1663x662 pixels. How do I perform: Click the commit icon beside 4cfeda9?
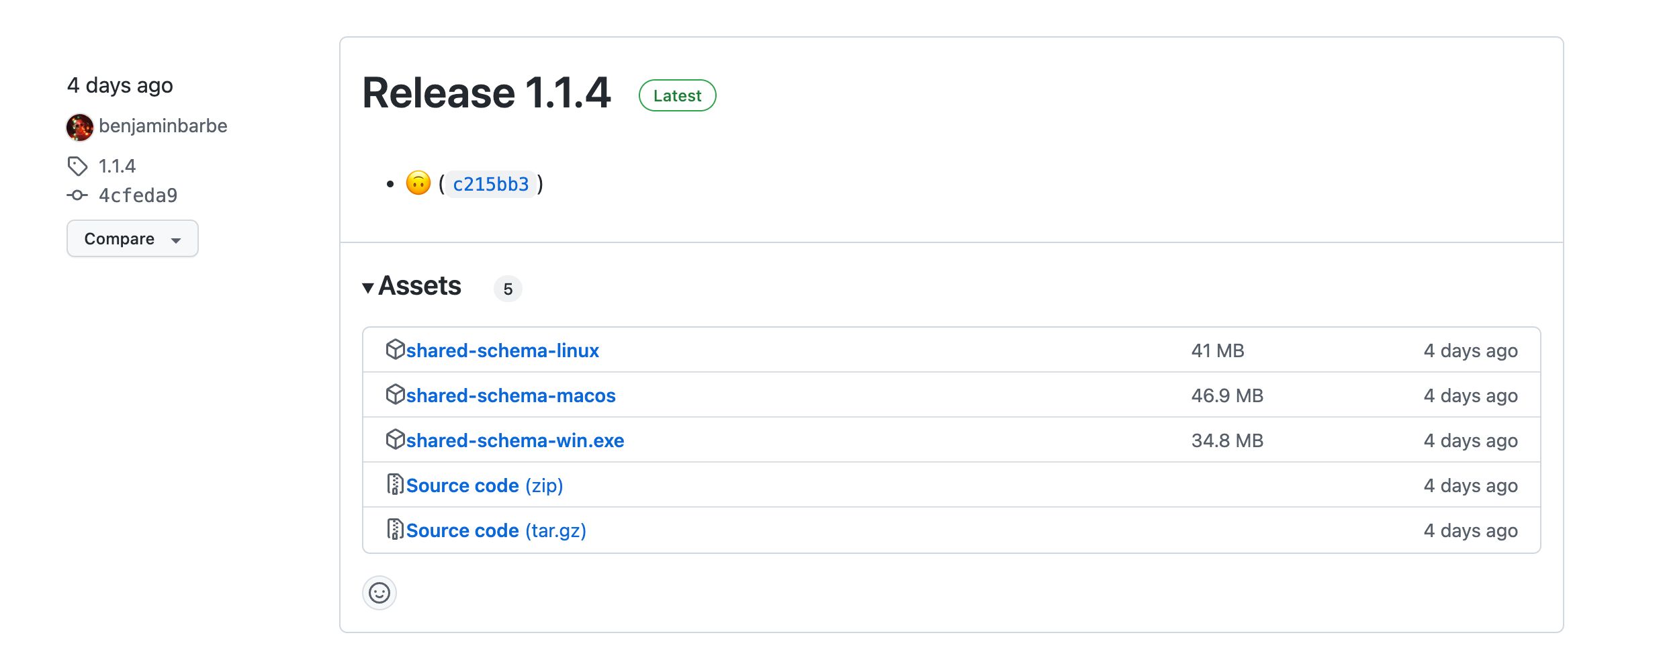tap(77, 195)
